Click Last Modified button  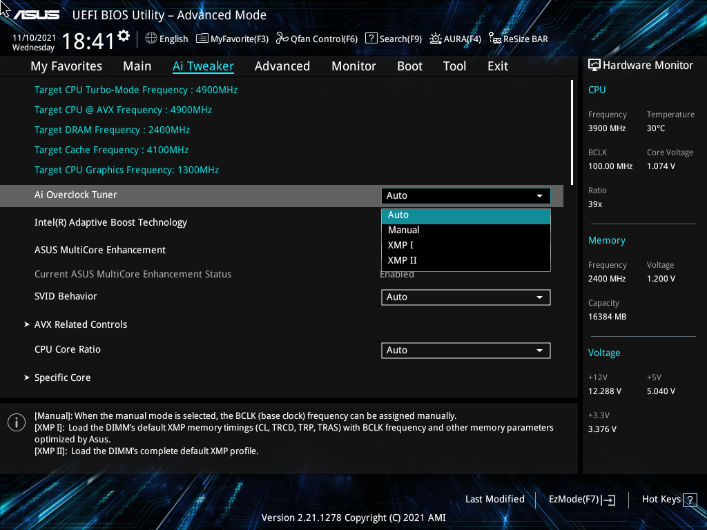coord(495,500)
